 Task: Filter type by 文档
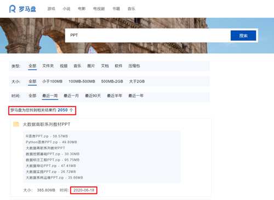pyautogui.click(x=105, y=66)
